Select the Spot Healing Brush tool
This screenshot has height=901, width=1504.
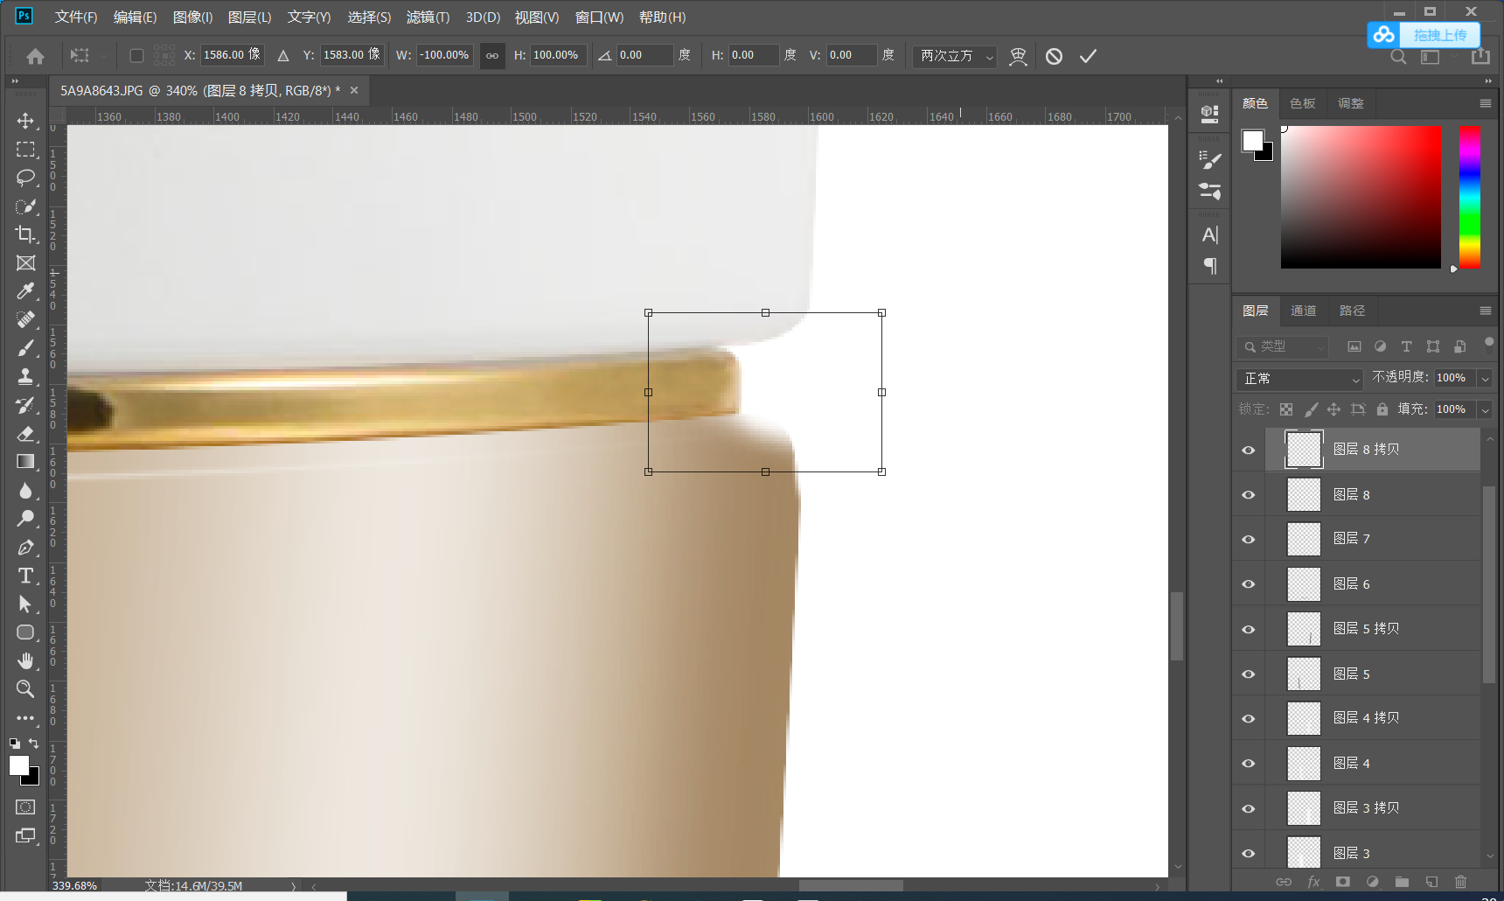tap(25, 320)
